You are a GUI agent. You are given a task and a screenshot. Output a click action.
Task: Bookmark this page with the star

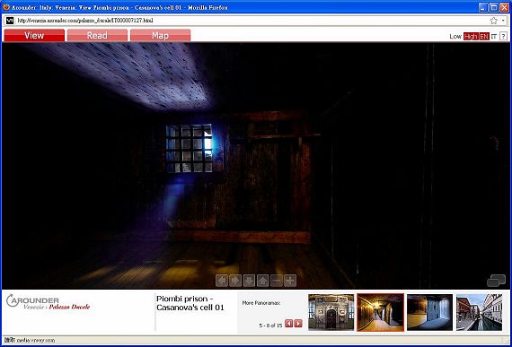pyautogui.click(x=494, y=21)
